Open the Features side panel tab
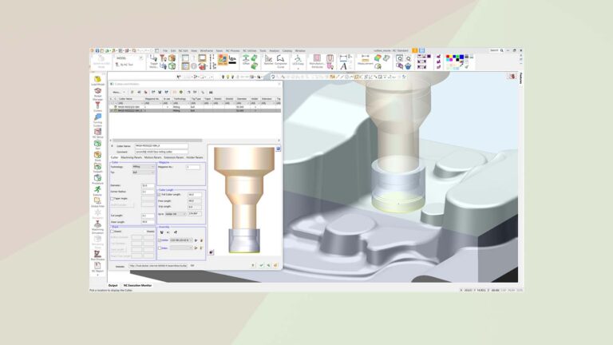Screen dimensions: 613x345 coord(521,78)
